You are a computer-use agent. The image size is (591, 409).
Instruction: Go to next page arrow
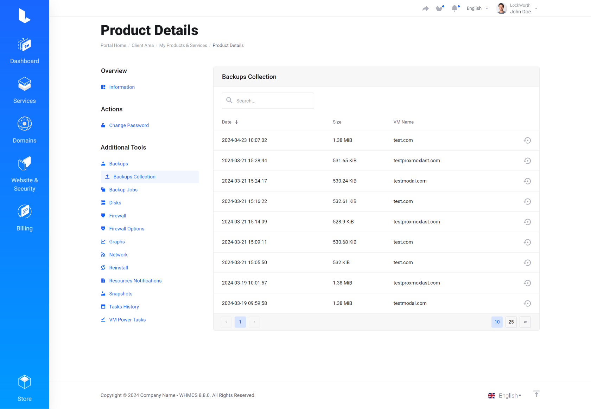tap(254, 322)
